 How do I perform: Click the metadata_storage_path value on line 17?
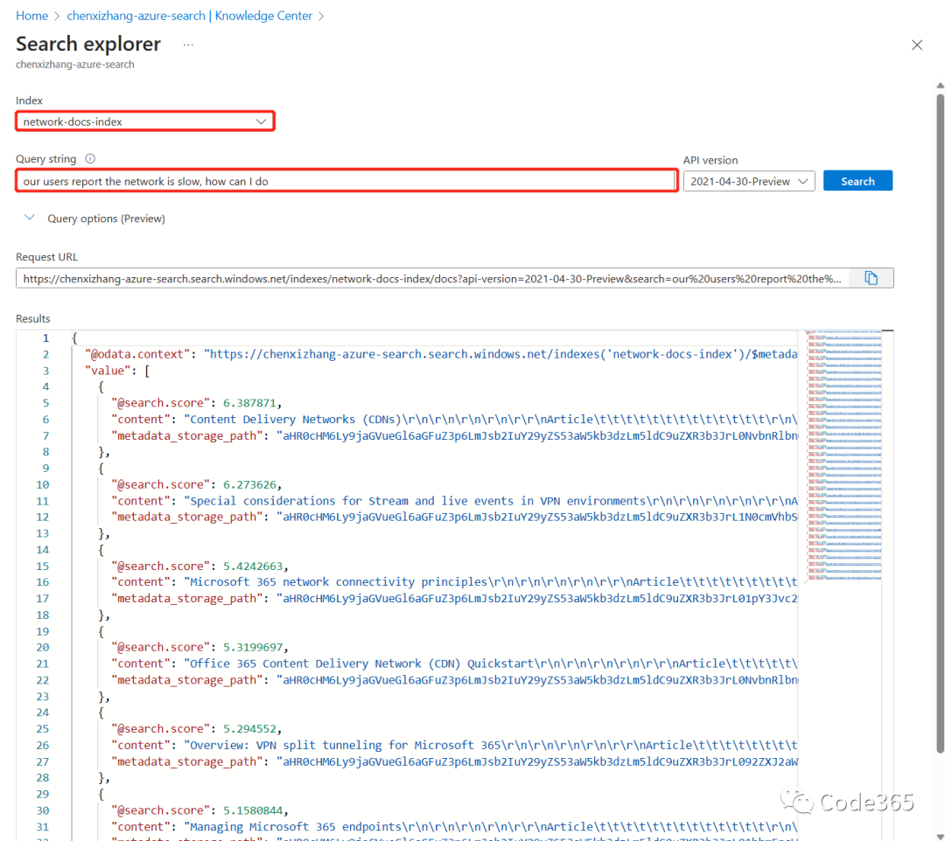(537, 598)
